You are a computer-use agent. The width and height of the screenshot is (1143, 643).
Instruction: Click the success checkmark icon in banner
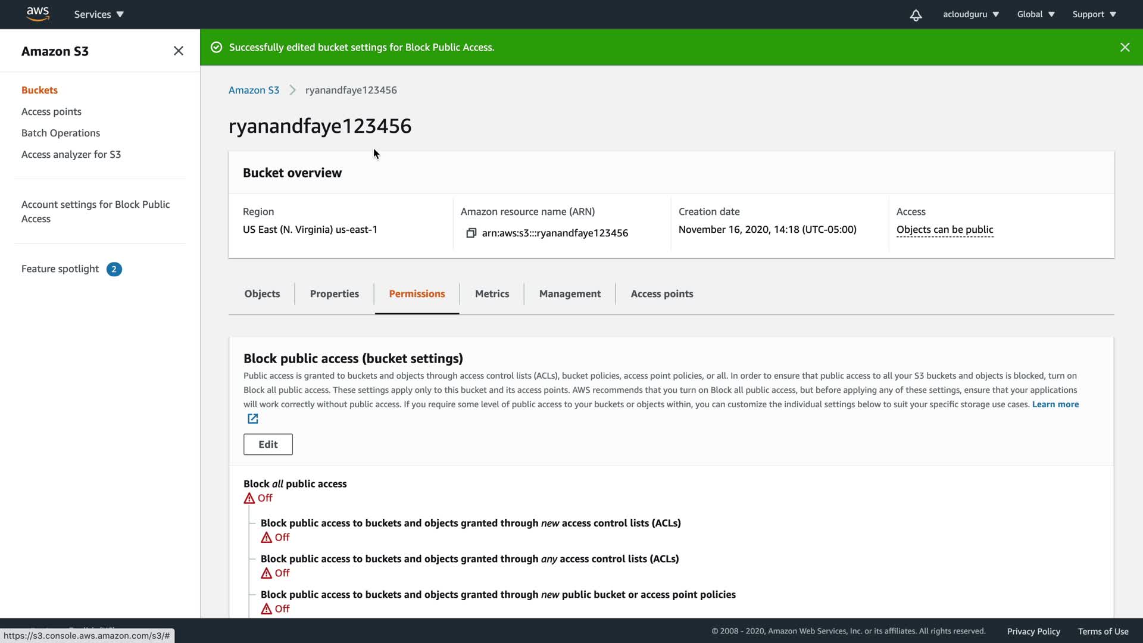pos(217,47)
